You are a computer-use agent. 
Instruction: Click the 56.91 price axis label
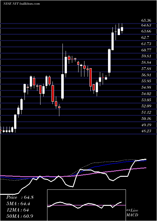click(x=146, y=75)
